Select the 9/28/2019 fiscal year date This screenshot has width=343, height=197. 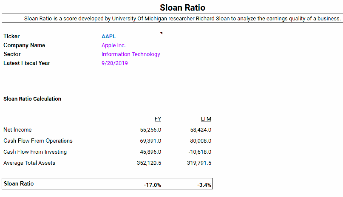[x=115, y=63]
